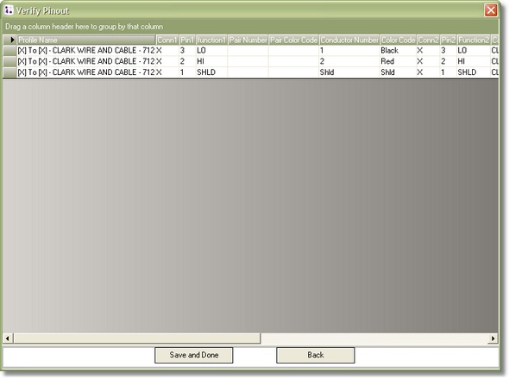Image resolution: width=509 pixels, height=379 pixels.
Task: Select the Black color code cell
Action: (x=399, y=51)
